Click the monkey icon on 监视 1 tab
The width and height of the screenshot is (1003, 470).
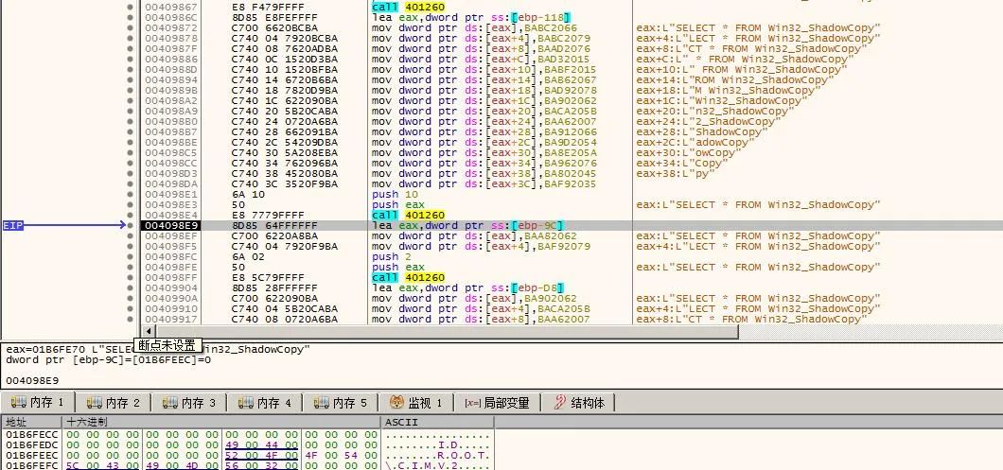click(397, 403)
